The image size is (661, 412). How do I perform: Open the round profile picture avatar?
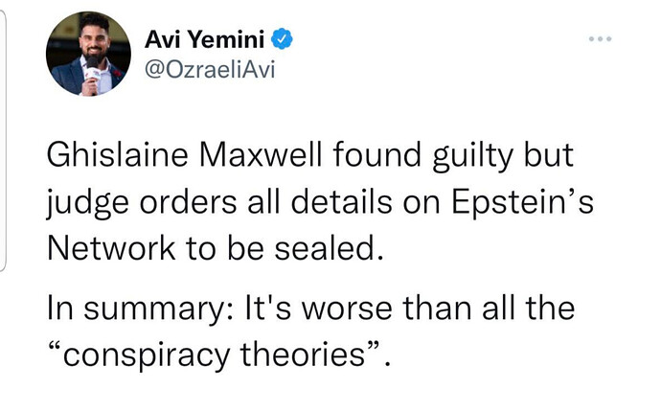coord(88,54)
